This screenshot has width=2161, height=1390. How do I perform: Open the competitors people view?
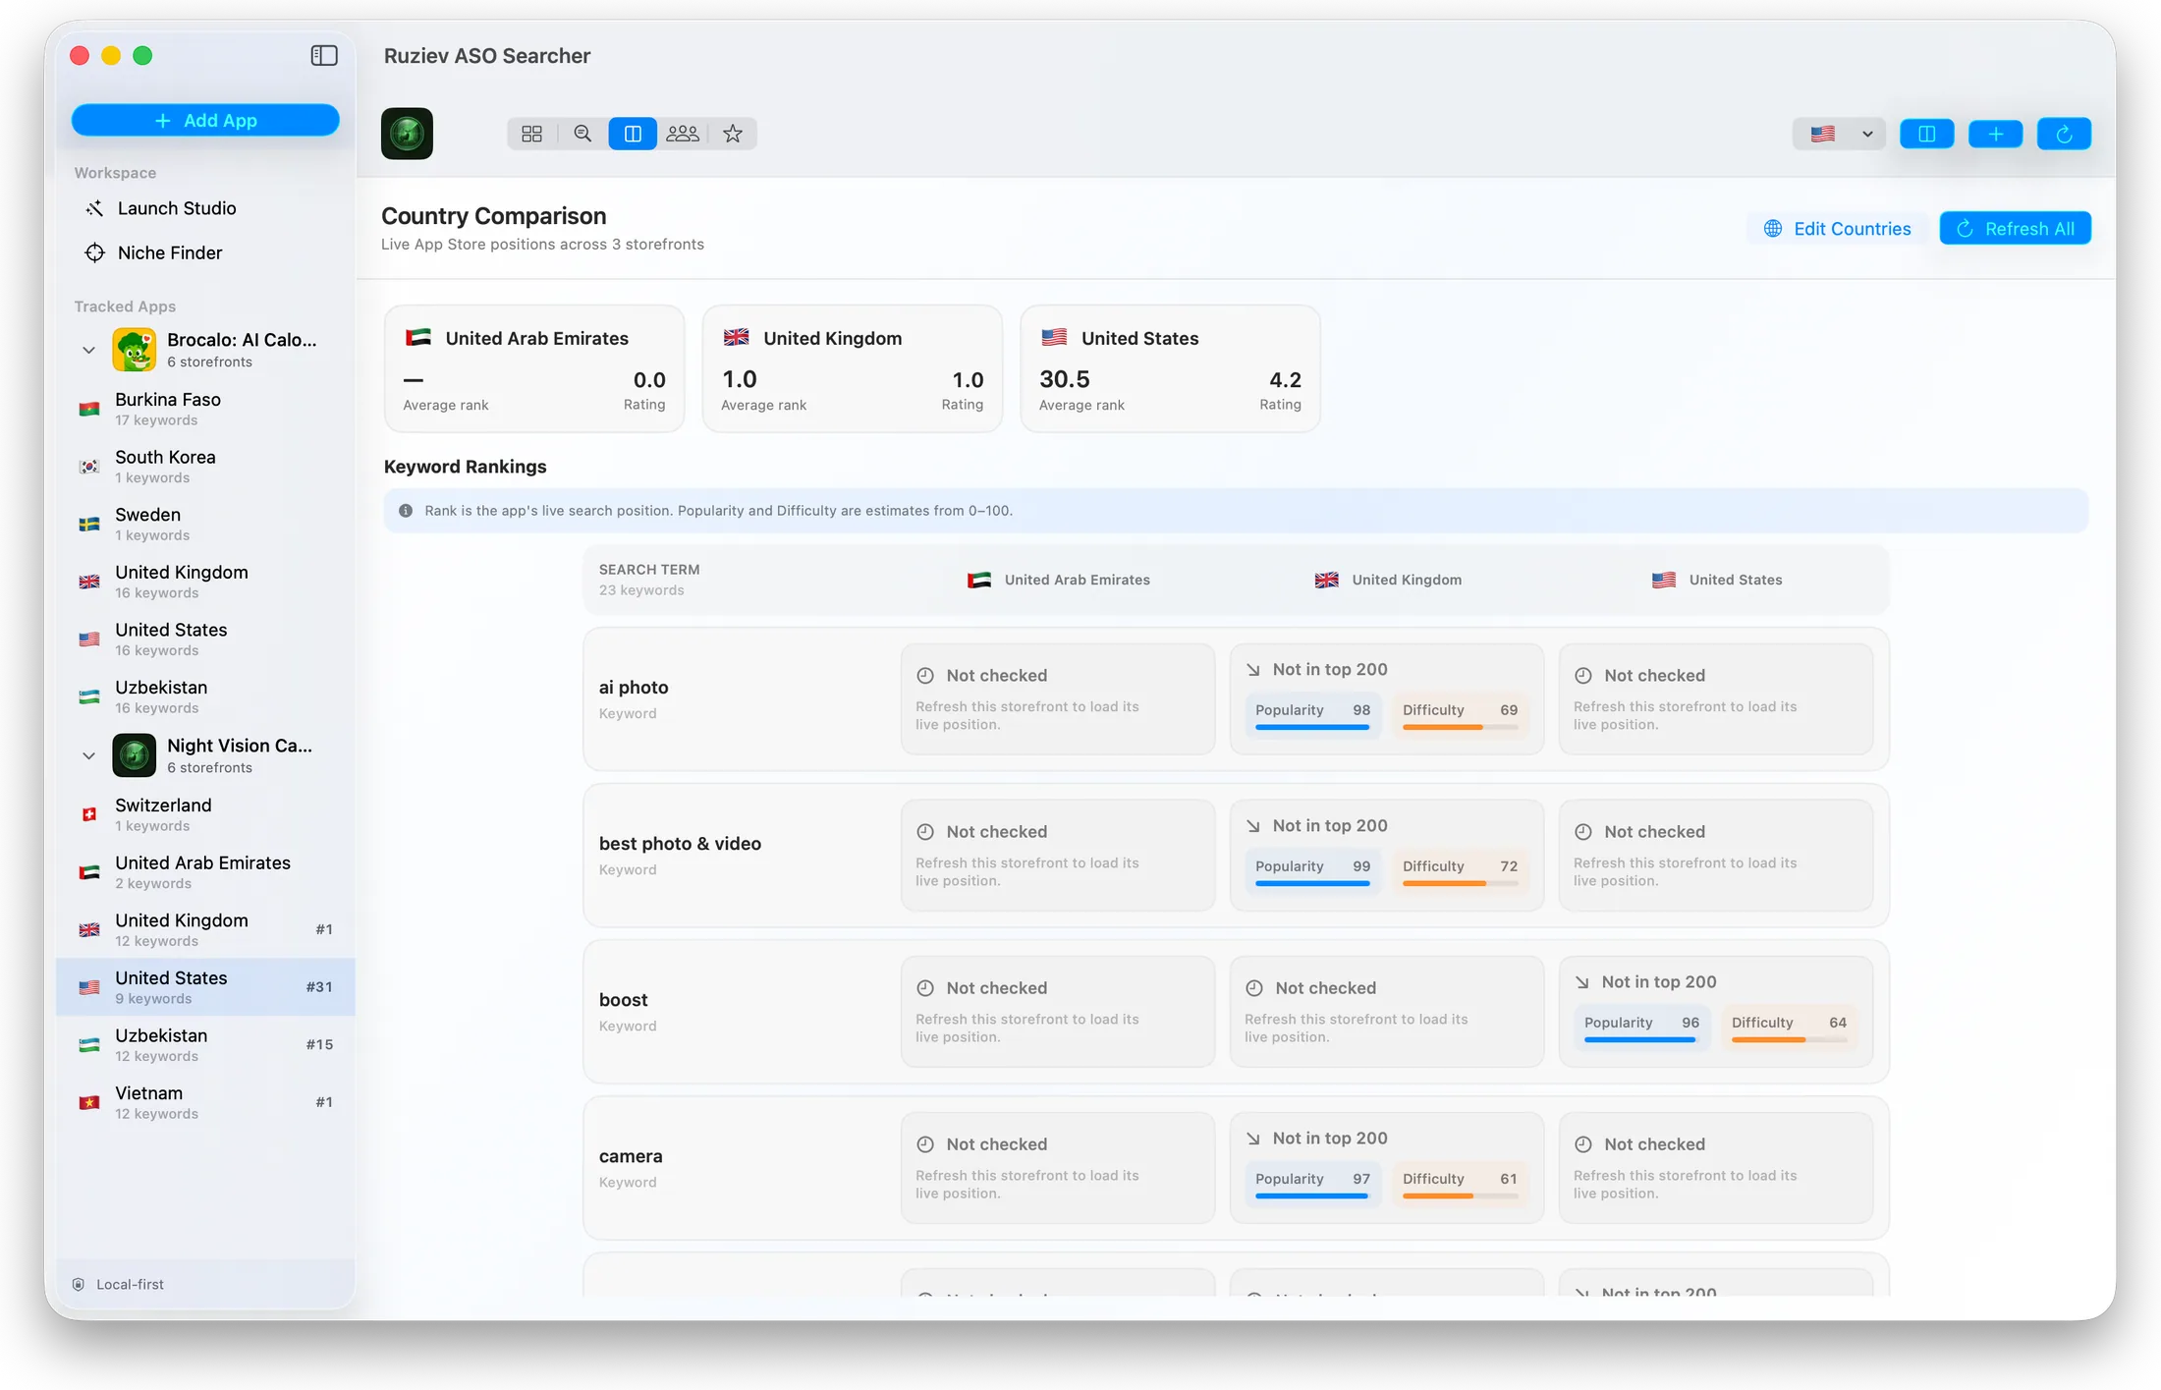(683, 134)
